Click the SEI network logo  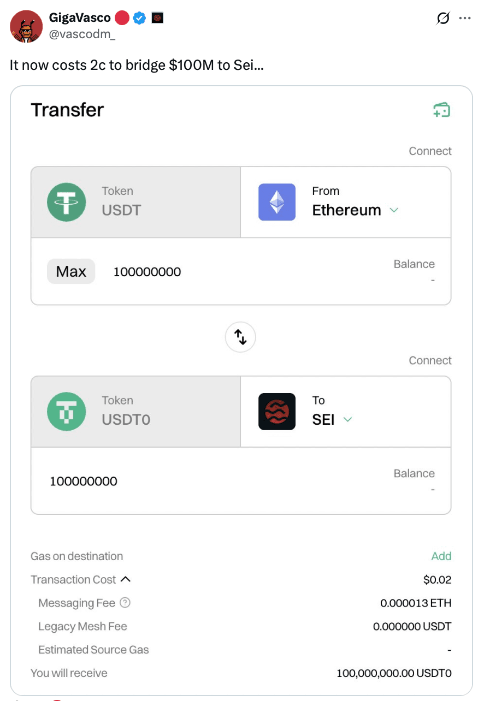[x=277, y=411]
